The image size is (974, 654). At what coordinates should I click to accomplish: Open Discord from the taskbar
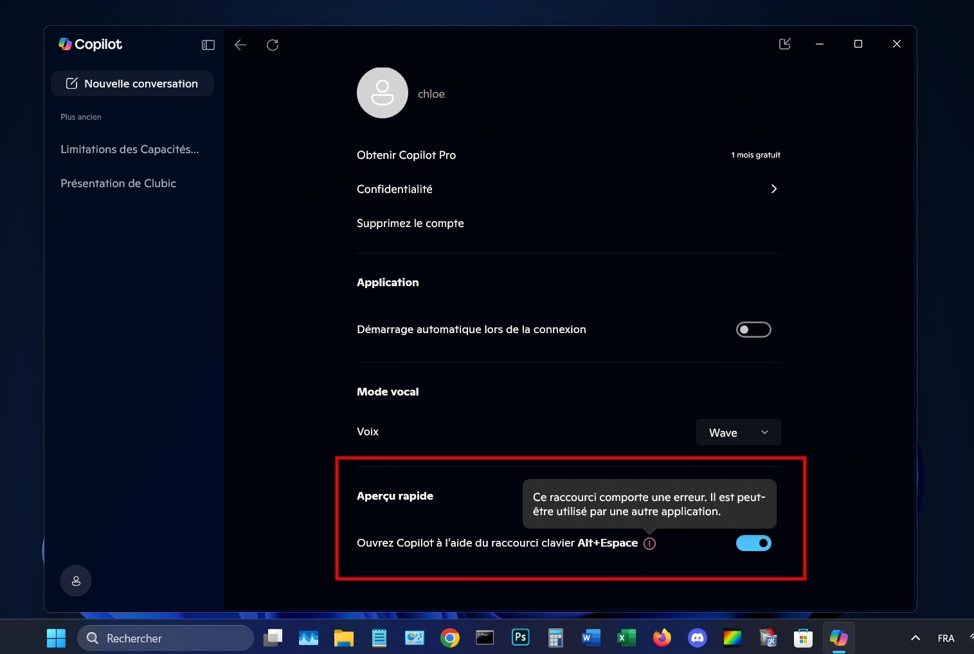(x=697, y=637)
